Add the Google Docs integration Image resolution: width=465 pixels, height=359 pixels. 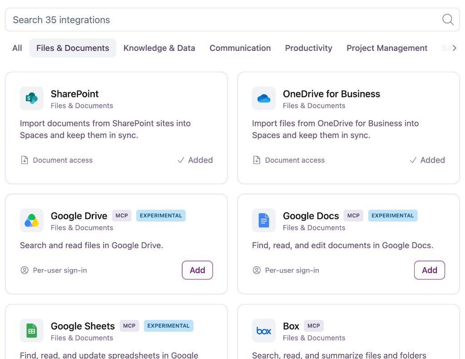430,270
